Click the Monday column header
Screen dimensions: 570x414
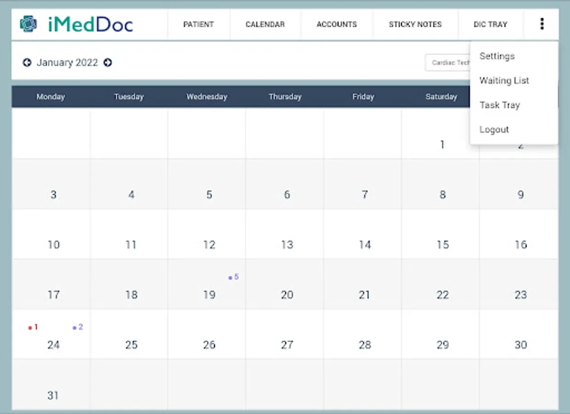51,97
